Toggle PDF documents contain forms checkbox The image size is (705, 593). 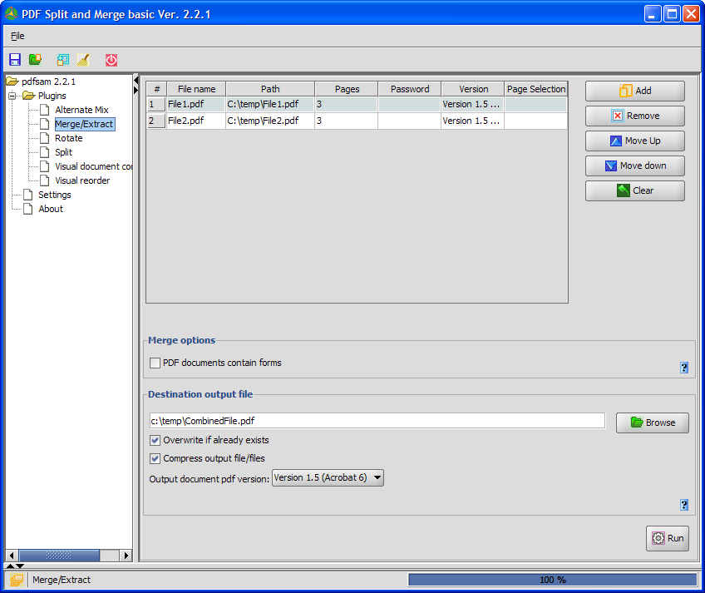pyautogui.click(x=155, y=363)
